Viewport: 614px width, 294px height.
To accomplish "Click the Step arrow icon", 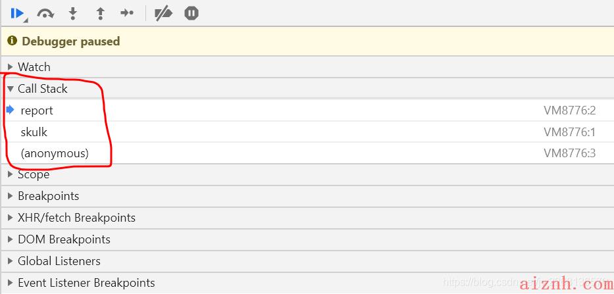I will tap(127, 13).
